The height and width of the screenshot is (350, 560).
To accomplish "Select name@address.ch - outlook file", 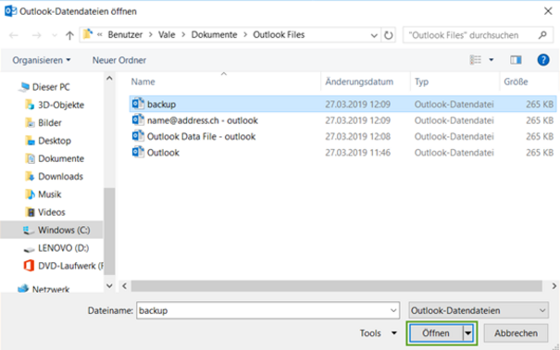I will point(342,120).
